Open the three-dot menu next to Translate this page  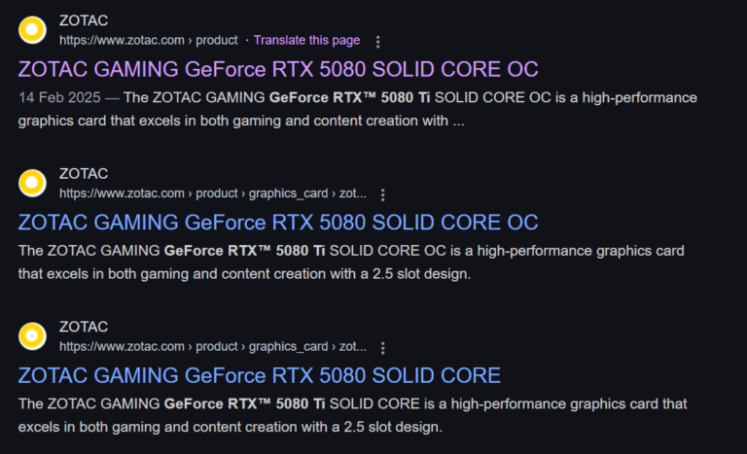(x=377, y=42)
